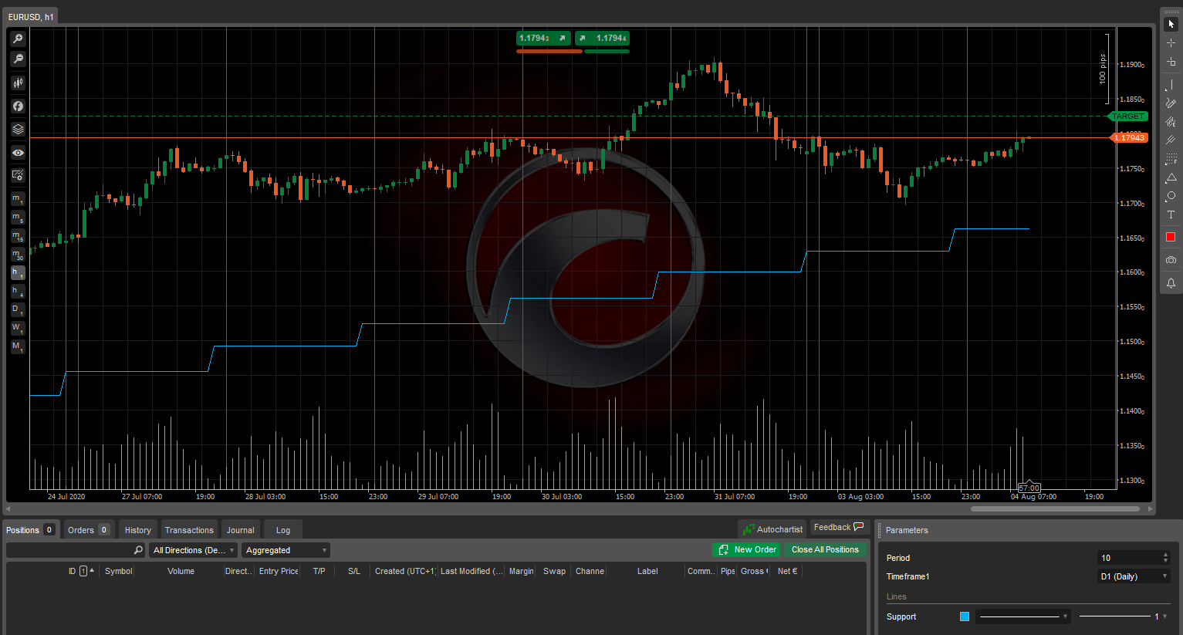
Task: Expand the Aggregated dropdown
Action: [x=286, y=550]
